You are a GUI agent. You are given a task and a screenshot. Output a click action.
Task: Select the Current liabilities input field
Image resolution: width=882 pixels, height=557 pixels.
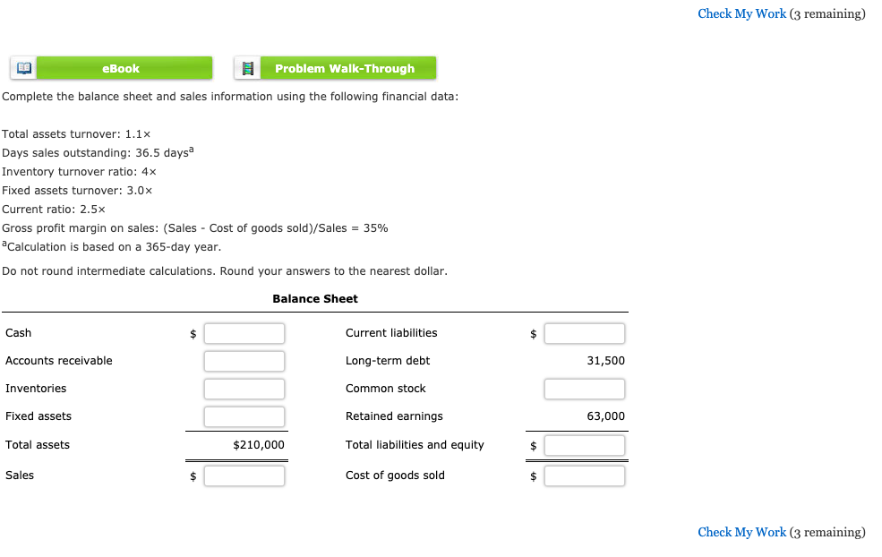point(584,332)
